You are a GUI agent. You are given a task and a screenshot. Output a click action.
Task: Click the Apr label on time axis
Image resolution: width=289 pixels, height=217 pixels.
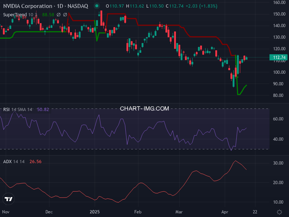point(225,212)
